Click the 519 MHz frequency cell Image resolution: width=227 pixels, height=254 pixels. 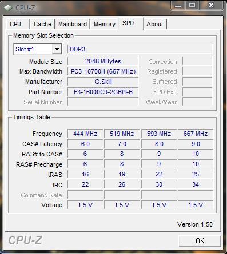(122, 134)
